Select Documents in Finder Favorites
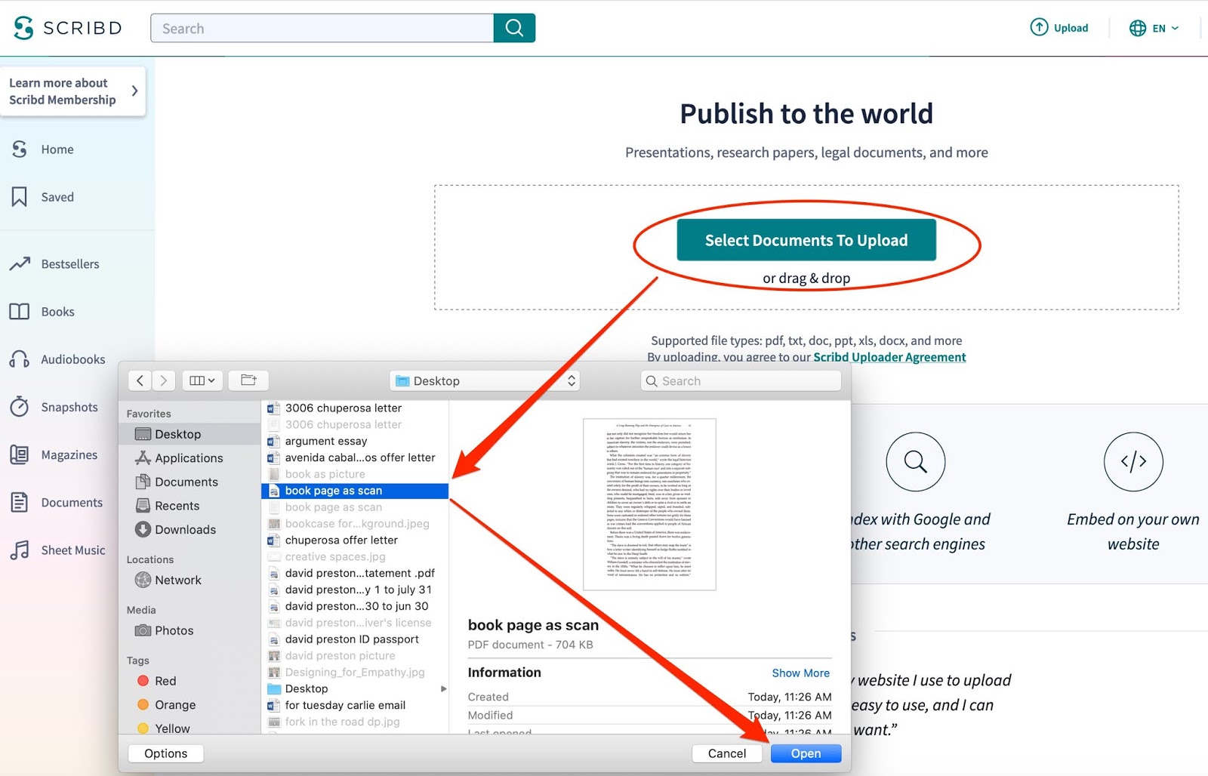This screenshot has height=776, width=1208. (x=190, y=482)
